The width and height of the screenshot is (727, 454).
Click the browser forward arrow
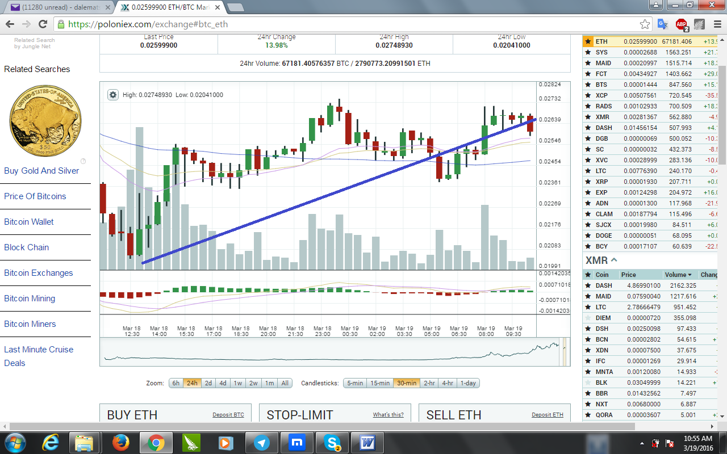click(x=26, y=24)
